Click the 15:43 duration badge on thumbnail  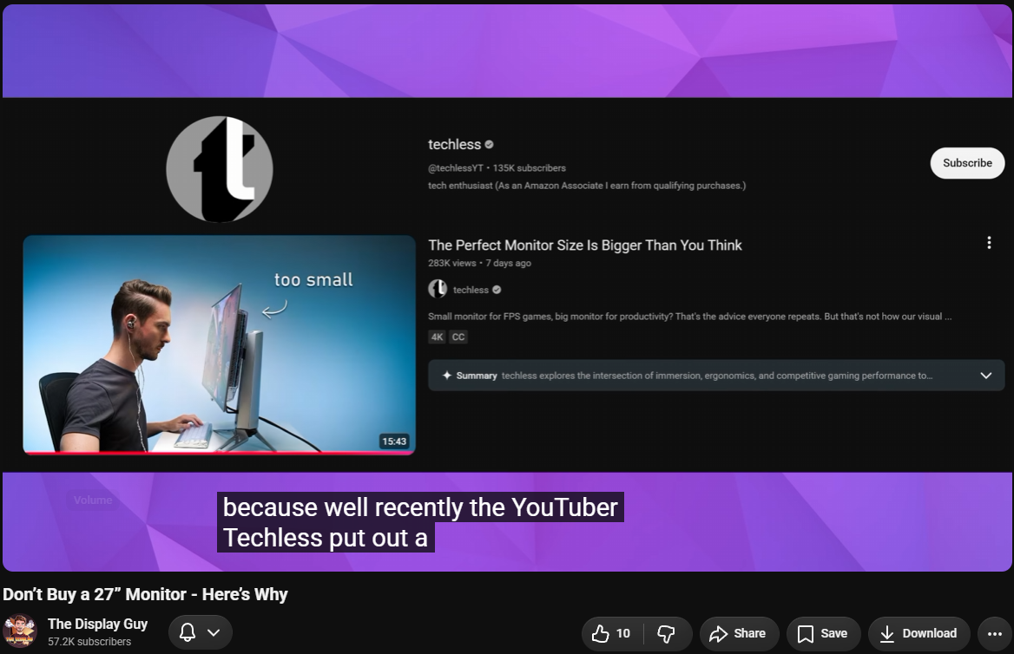click(x=394, y=441)
